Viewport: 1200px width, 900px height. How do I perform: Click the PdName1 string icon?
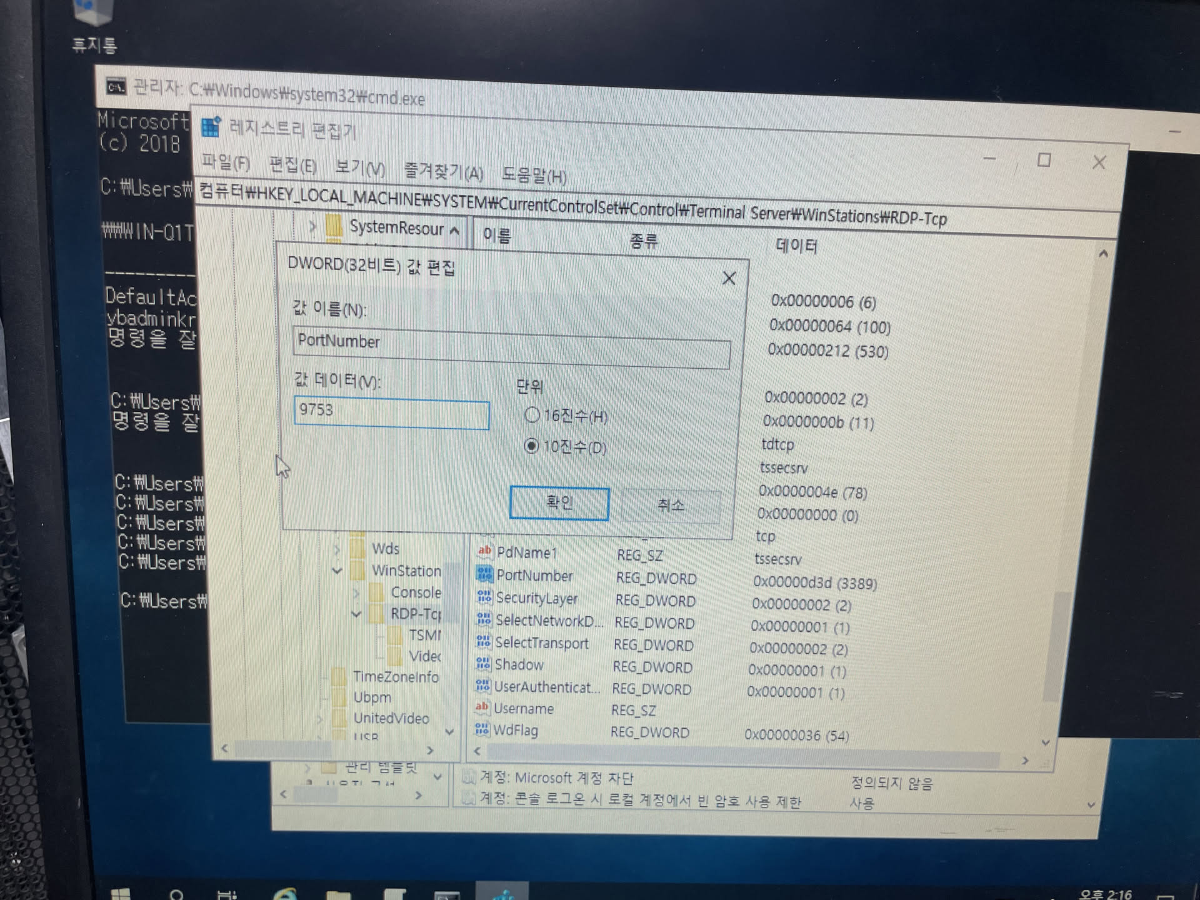coord(484,551)
